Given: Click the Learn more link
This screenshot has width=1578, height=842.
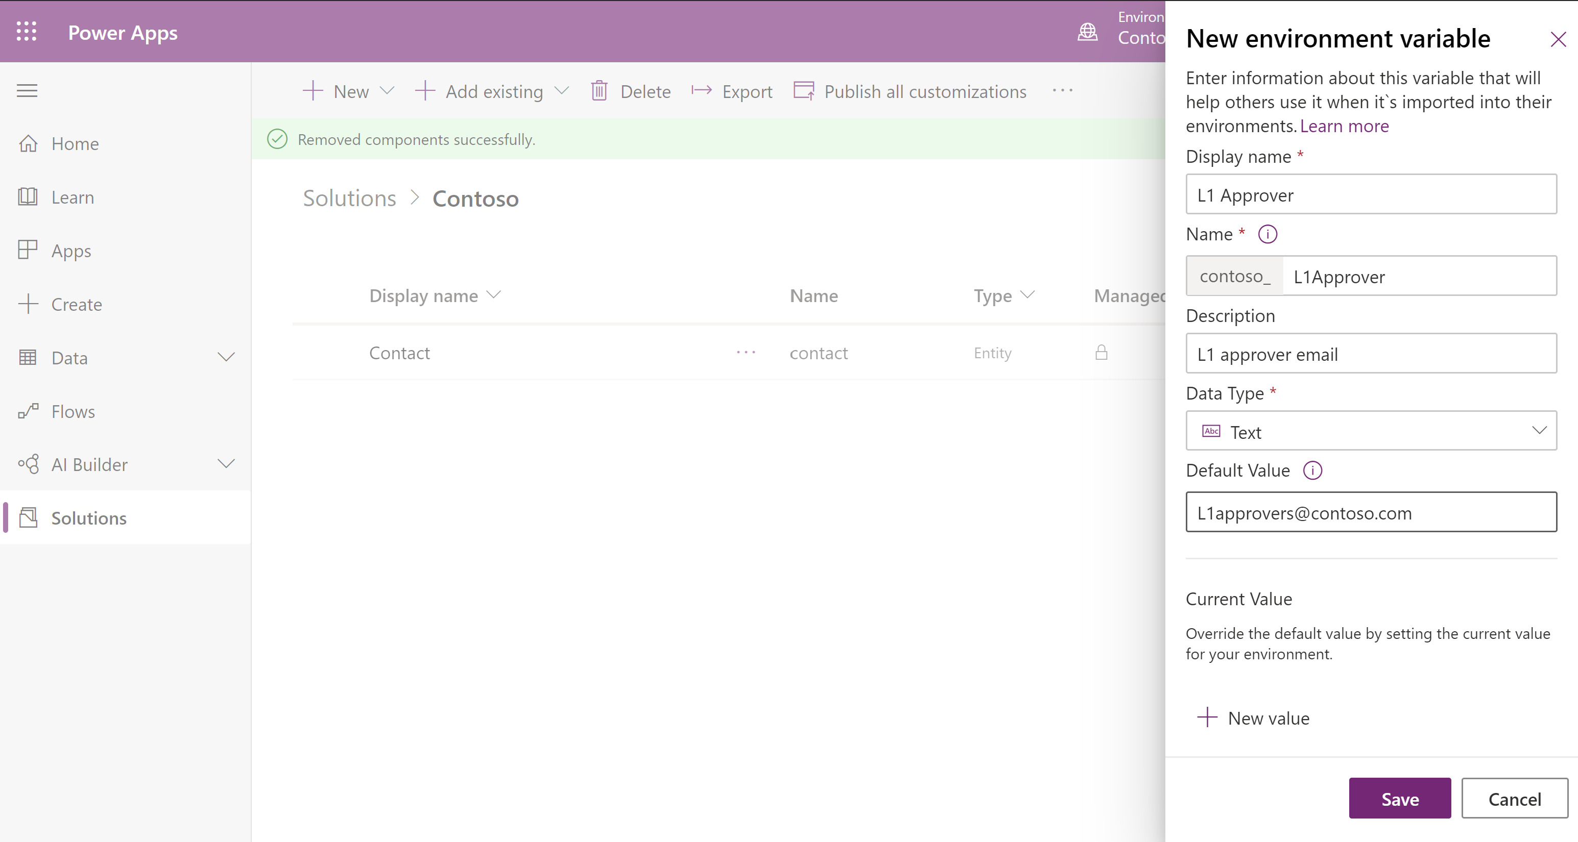Looking at the screenshot, I should 1344,125.
